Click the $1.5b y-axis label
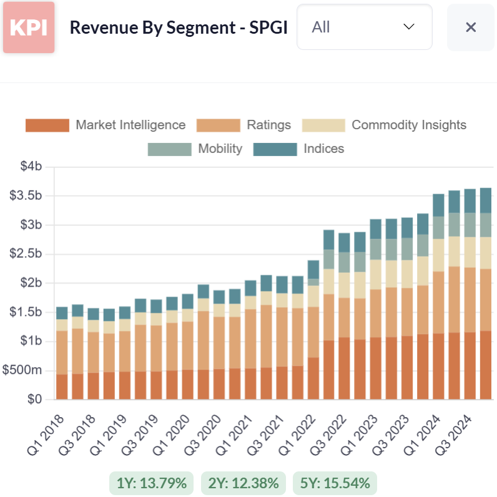Viewport: 497px width, 497px height. click(26, 312)
